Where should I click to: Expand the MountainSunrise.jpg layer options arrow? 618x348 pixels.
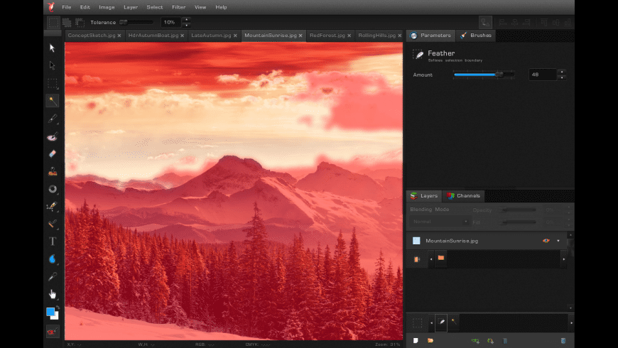(558, 241)
